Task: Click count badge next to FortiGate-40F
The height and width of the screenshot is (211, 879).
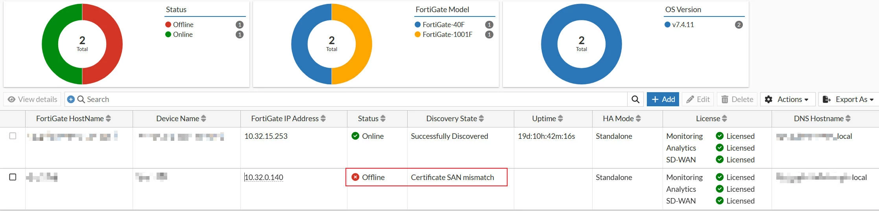Action: click(x=489, y=25)
